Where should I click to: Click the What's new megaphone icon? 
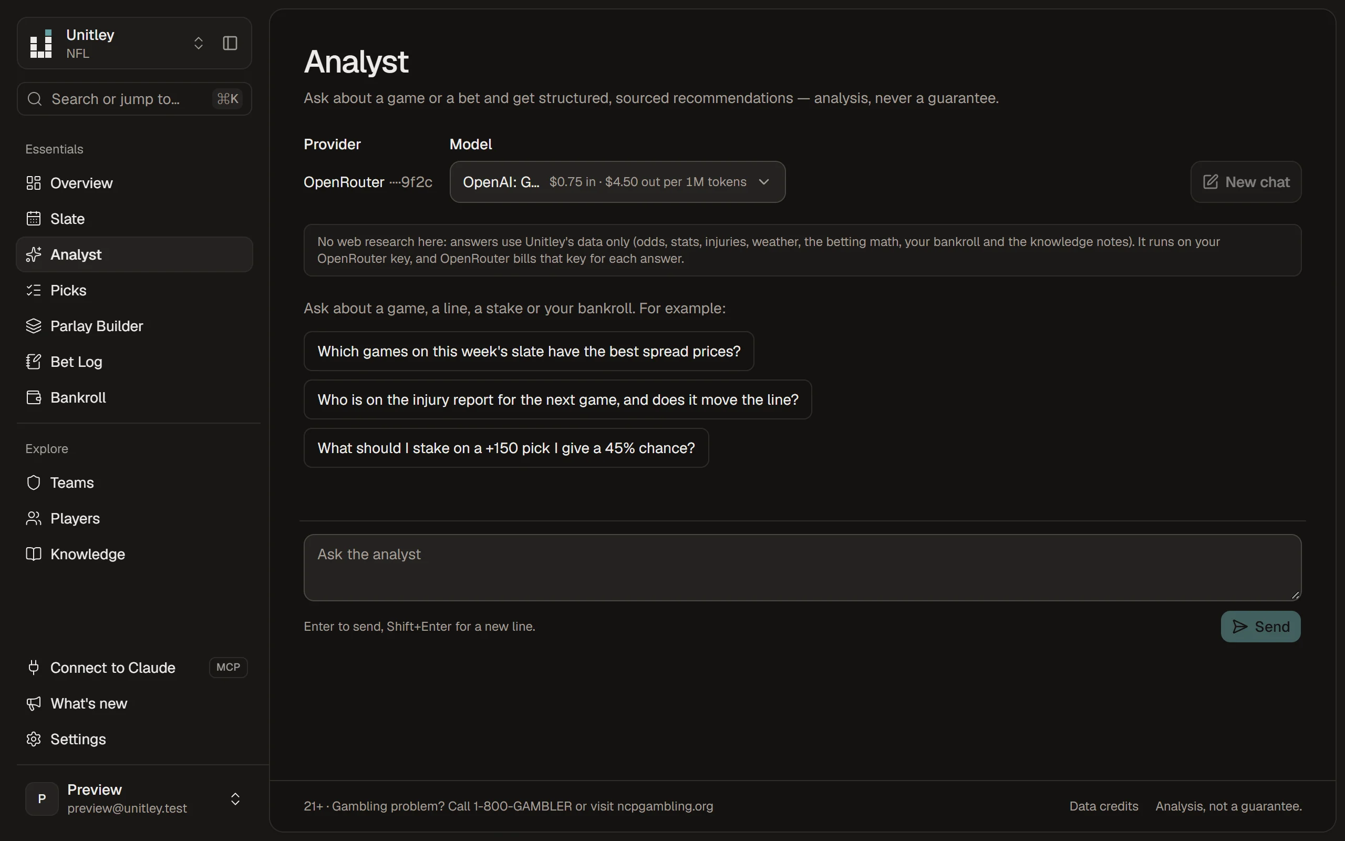[x=33, y=703]
